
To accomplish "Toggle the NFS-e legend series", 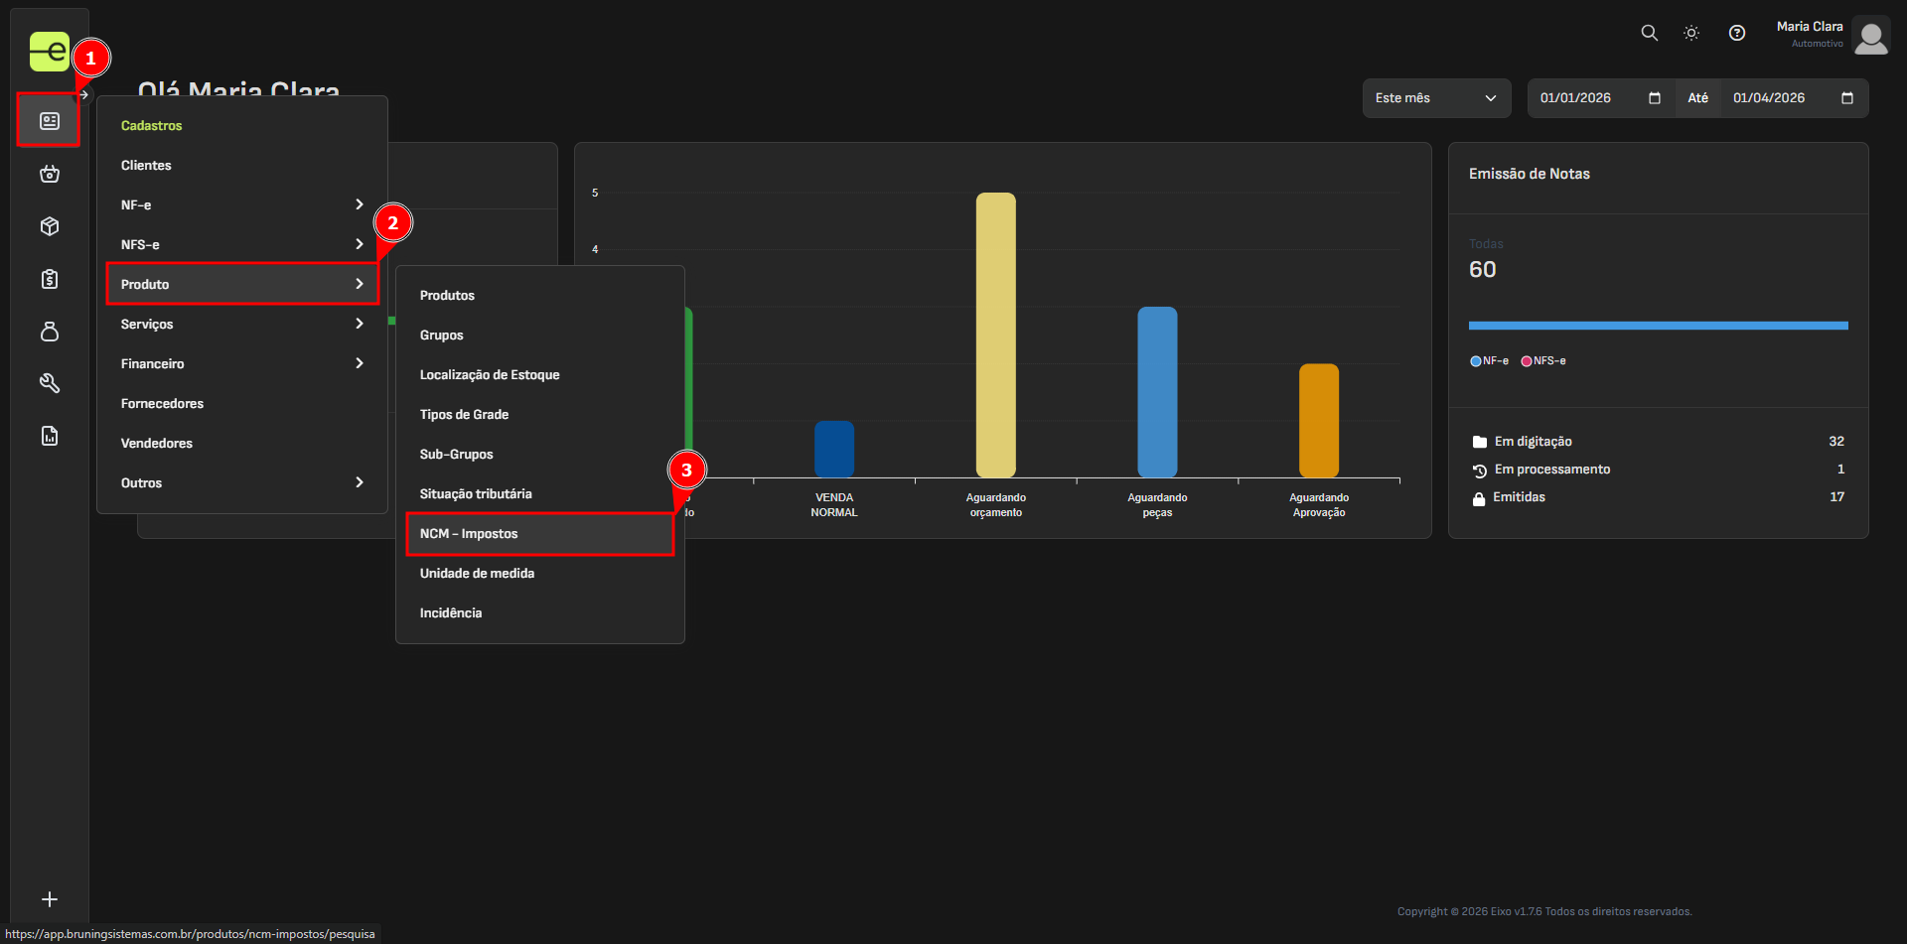I will [x=1543, y=361].
